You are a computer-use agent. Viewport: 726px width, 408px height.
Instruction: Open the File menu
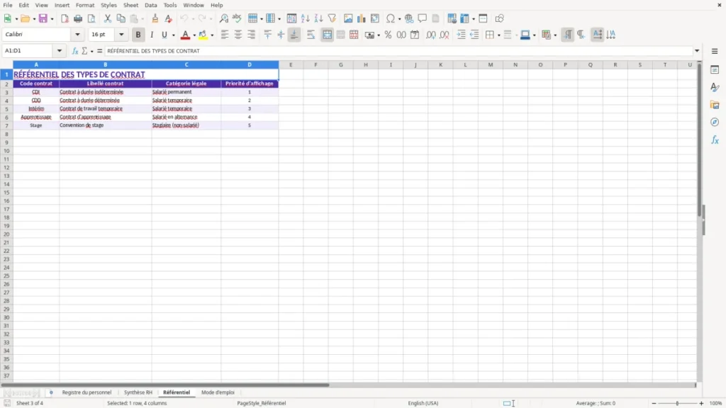tap(8, 5)
